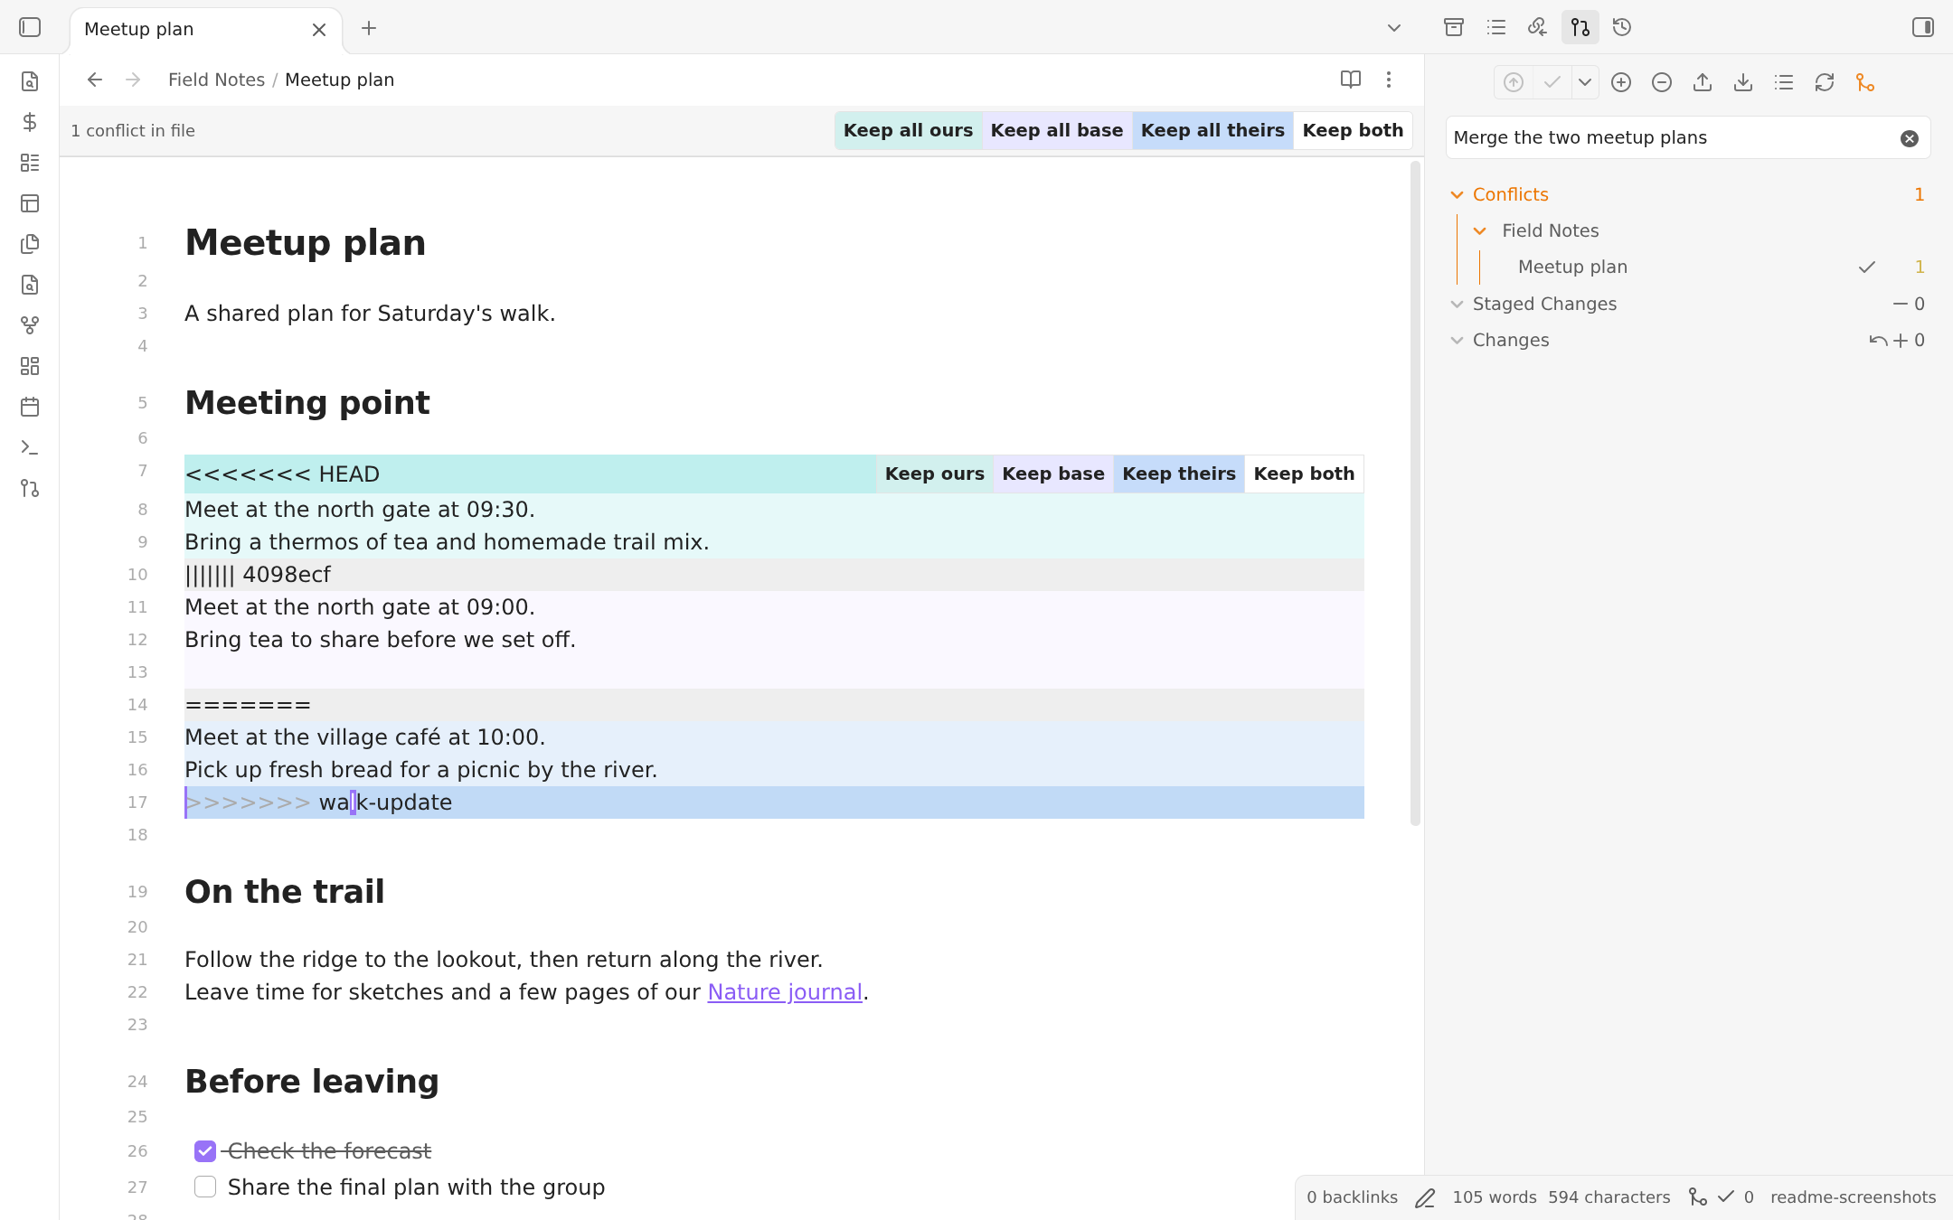Click the 'Keep all ours' button

[x=908, y=130]
